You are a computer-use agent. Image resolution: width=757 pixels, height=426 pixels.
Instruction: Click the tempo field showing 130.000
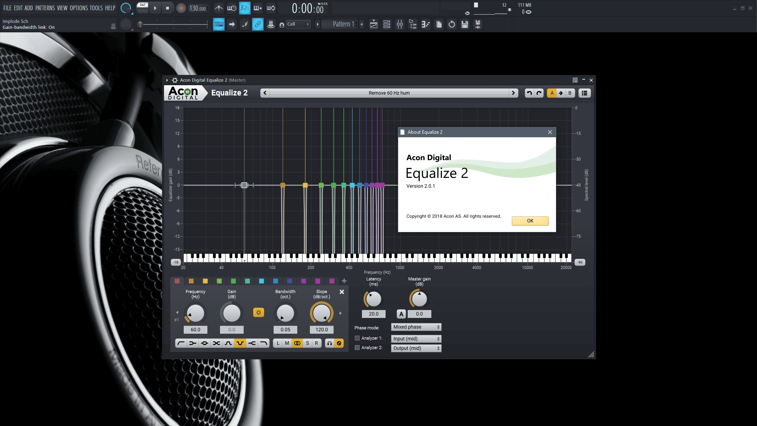click(x=198, y=8)
